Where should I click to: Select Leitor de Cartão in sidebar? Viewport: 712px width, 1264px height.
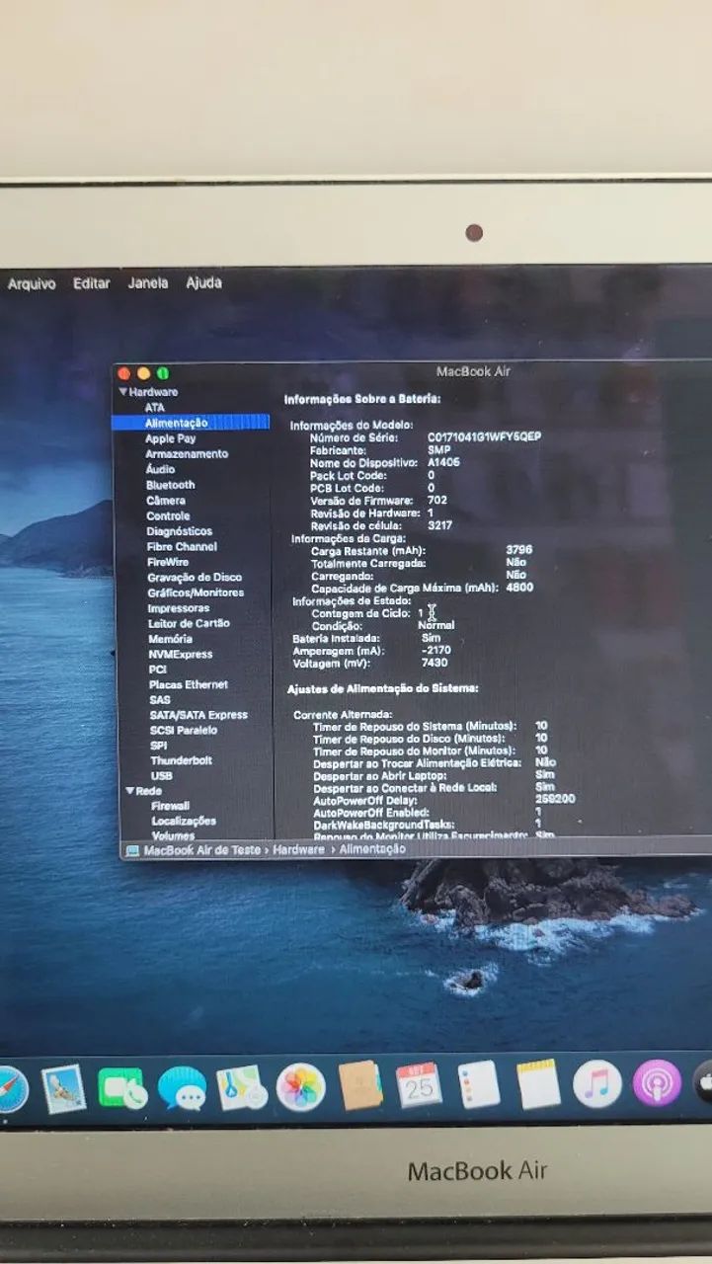tap(190, 623)
